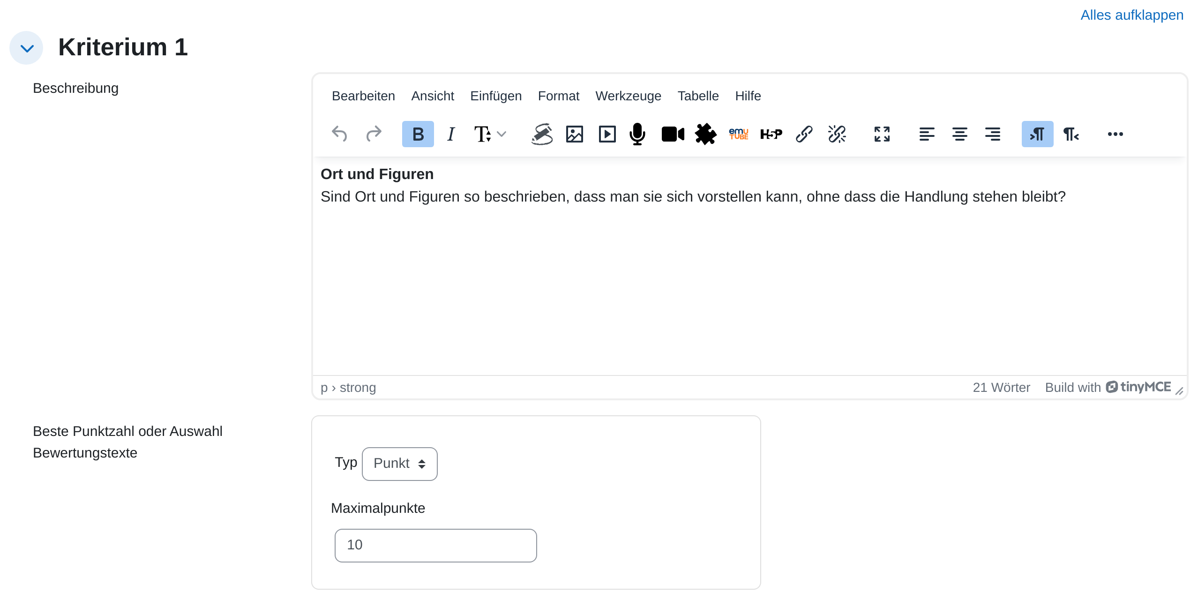
Task: Open the Hilfe menu
Action: [x=748, y=96]
